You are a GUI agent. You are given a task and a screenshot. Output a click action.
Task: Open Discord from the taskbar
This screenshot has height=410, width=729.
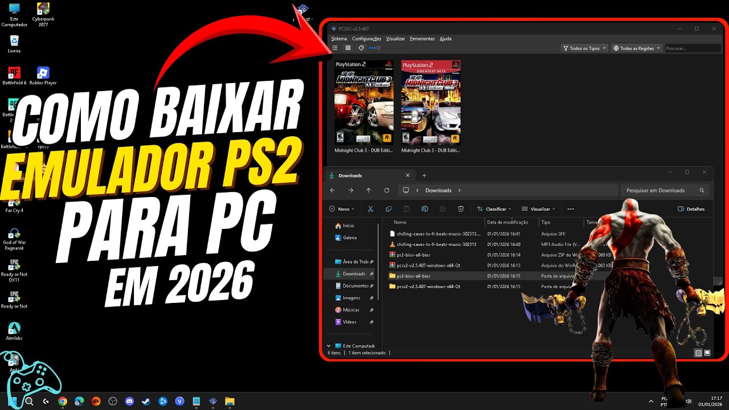pyautogui.click(x=129, y=401)
